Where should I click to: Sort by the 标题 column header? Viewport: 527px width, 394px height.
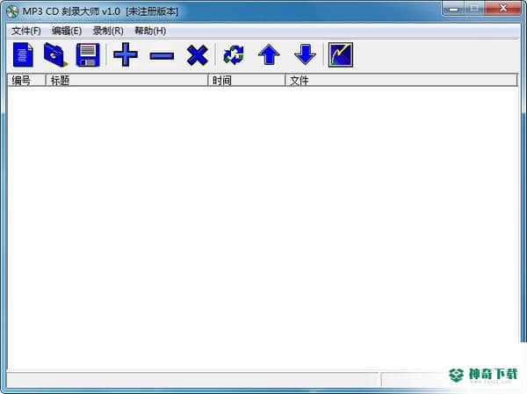(126, 80)
